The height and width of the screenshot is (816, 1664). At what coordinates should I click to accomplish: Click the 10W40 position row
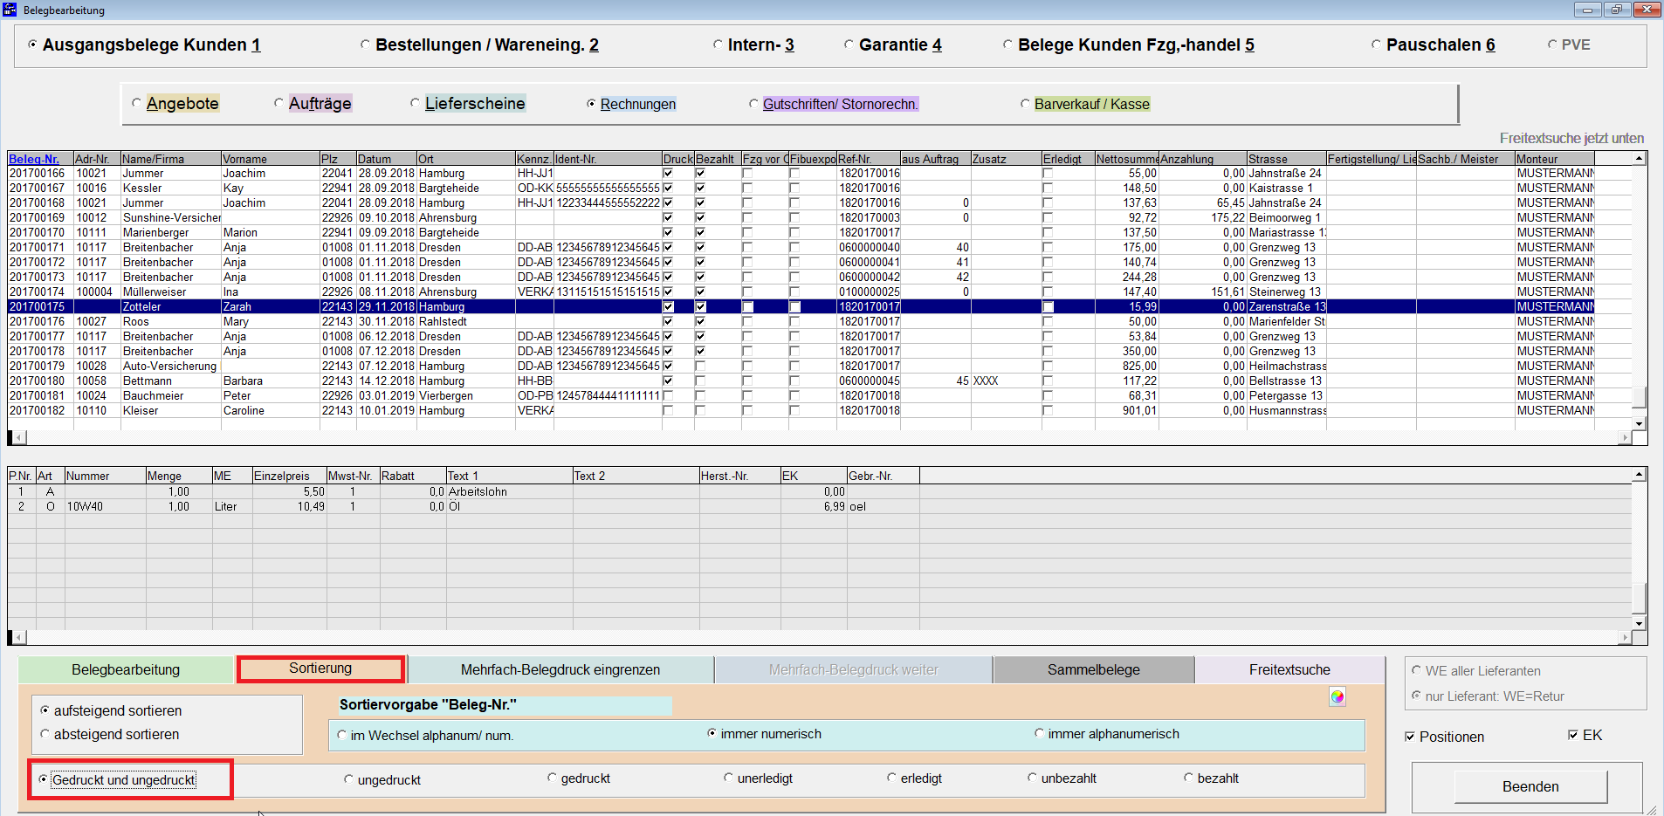[x=819, y=506]
